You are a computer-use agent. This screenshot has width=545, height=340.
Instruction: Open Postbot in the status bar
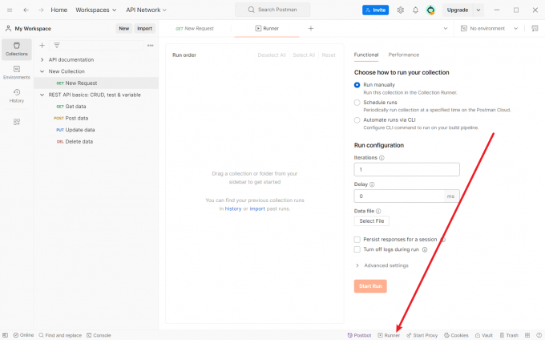coord(359,335)
